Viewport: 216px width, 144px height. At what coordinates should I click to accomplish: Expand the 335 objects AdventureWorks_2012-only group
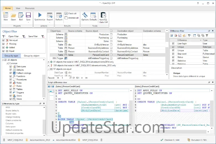[x=48, y=65]
